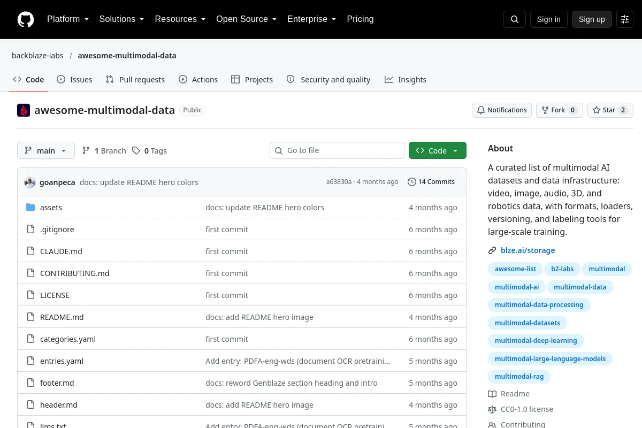Open the green Code dropdown button
Viewport: 642px width, 428px height.
[x=438, y=151]
